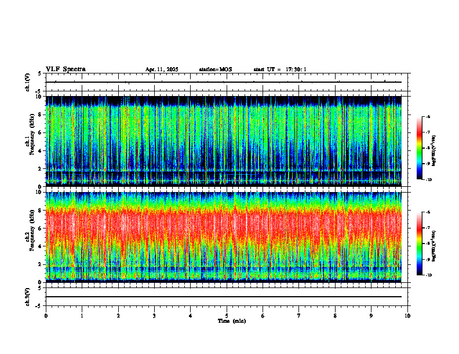Viewport: 459px width, 354px height.
Task: Click inside the ch.1 spectrogram panel
Action: pos(223,141)
